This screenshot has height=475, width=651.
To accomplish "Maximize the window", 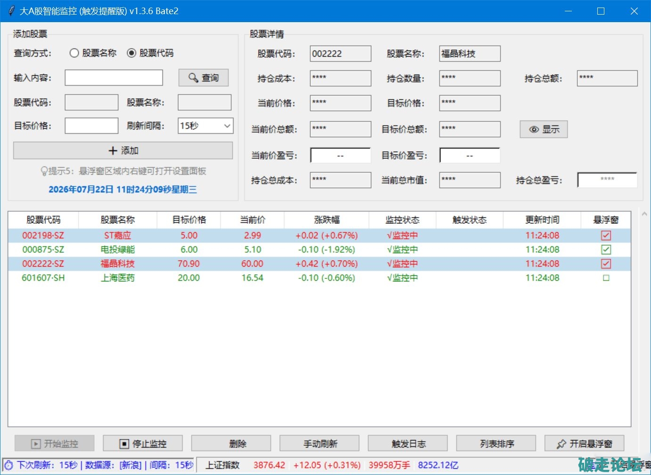I will point(601,11).
